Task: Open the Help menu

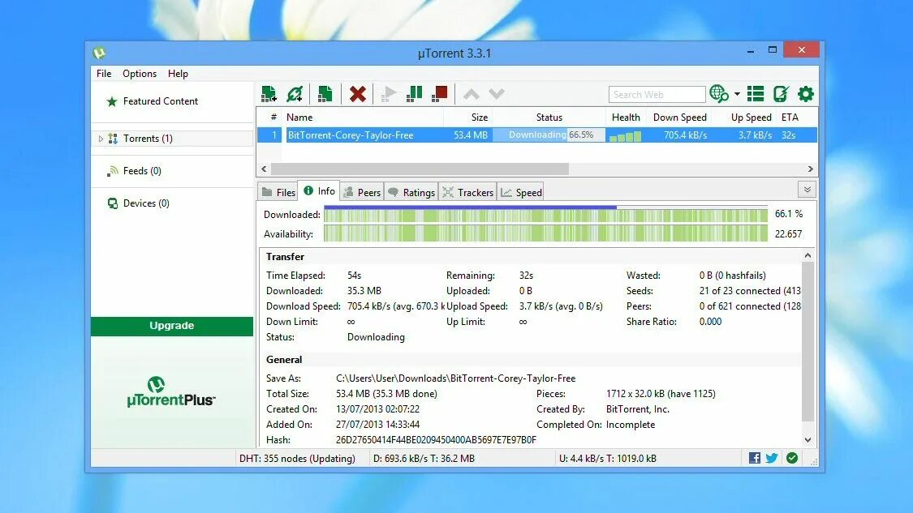Action: tap(178, 73)
